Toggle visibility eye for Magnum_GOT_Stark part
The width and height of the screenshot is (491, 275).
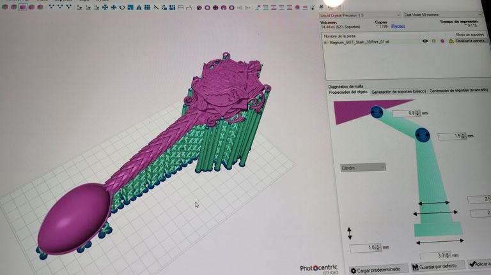click(425, 41)
